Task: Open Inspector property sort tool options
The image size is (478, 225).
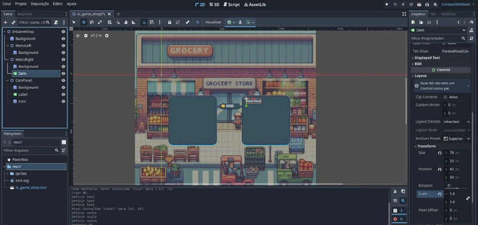Action: (471, 38)
